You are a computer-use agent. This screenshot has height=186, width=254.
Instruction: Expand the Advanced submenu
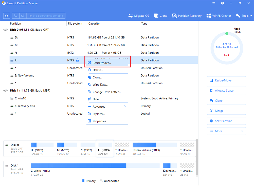click(107, 107)
